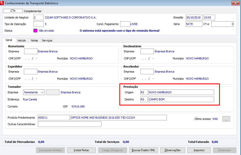Open the Veículo tab
Image resolution: width=241 pixels, height=155 pixels.
[x=22, y=40]
